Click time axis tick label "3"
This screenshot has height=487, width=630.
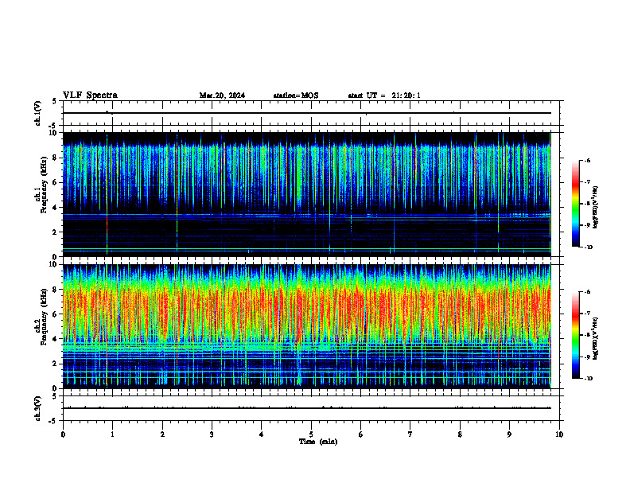[212, 434]
